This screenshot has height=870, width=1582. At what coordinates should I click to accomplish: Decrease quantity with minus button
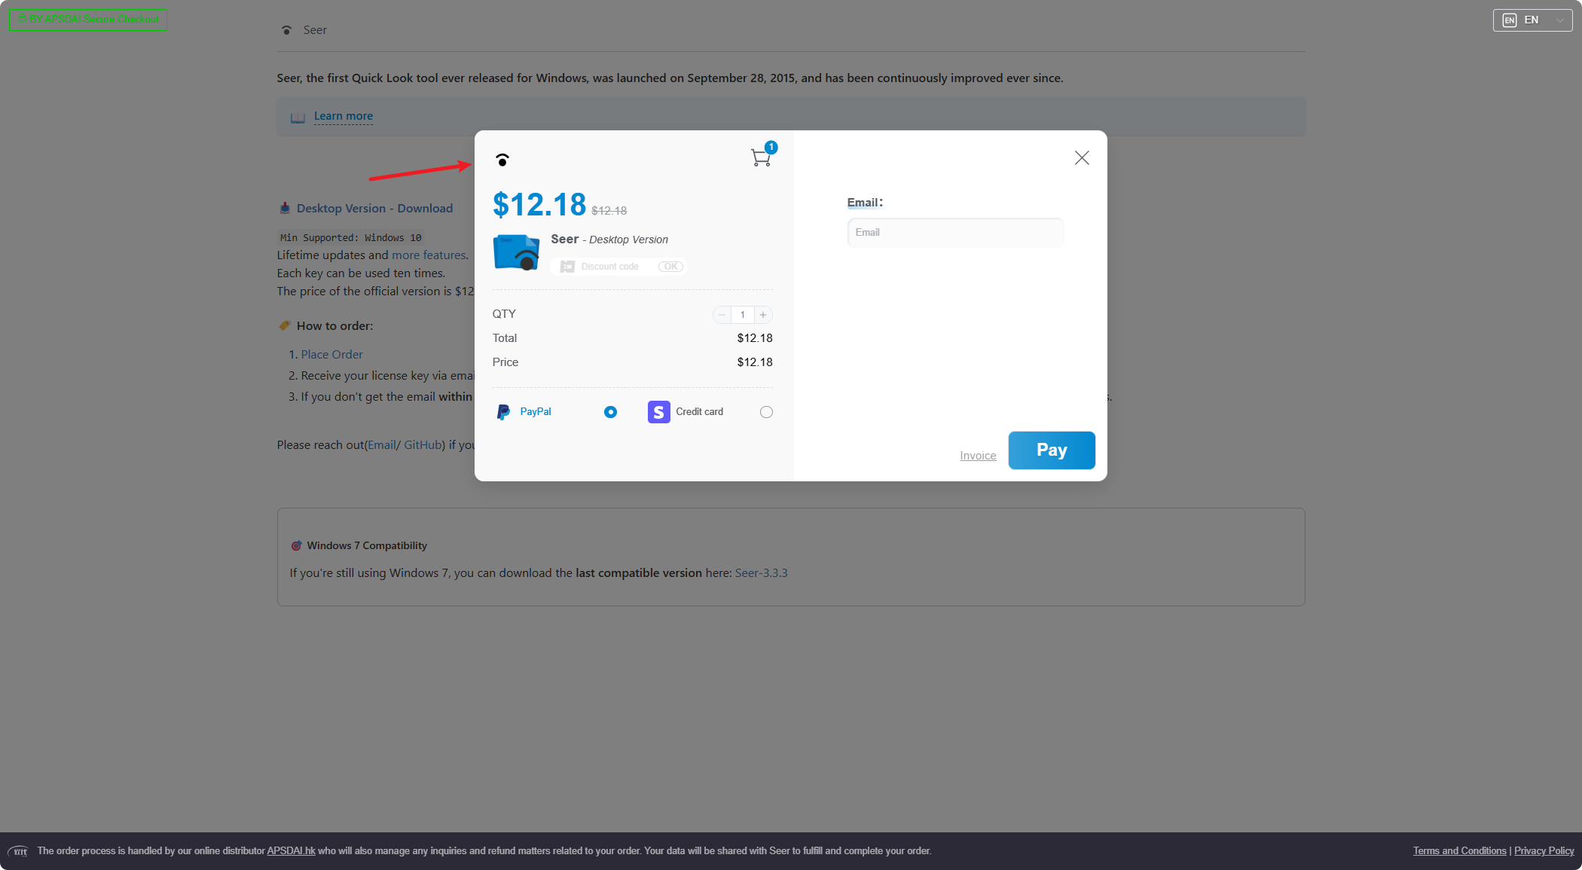[722, 315]
